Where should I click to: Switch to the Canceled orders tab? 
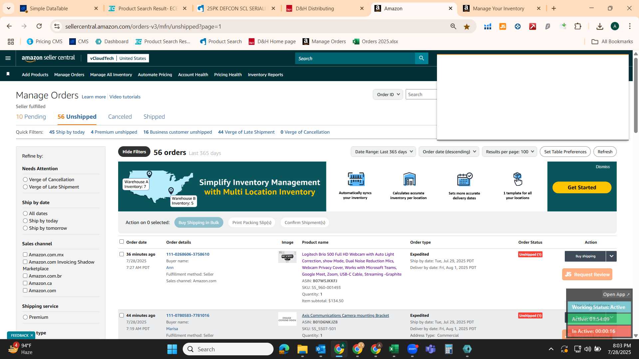coord(120,117)
